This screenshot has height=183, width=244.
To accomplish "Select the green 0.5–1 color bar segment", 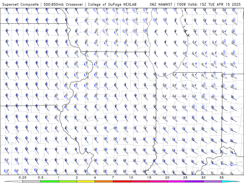I will (x=49, y=181).
